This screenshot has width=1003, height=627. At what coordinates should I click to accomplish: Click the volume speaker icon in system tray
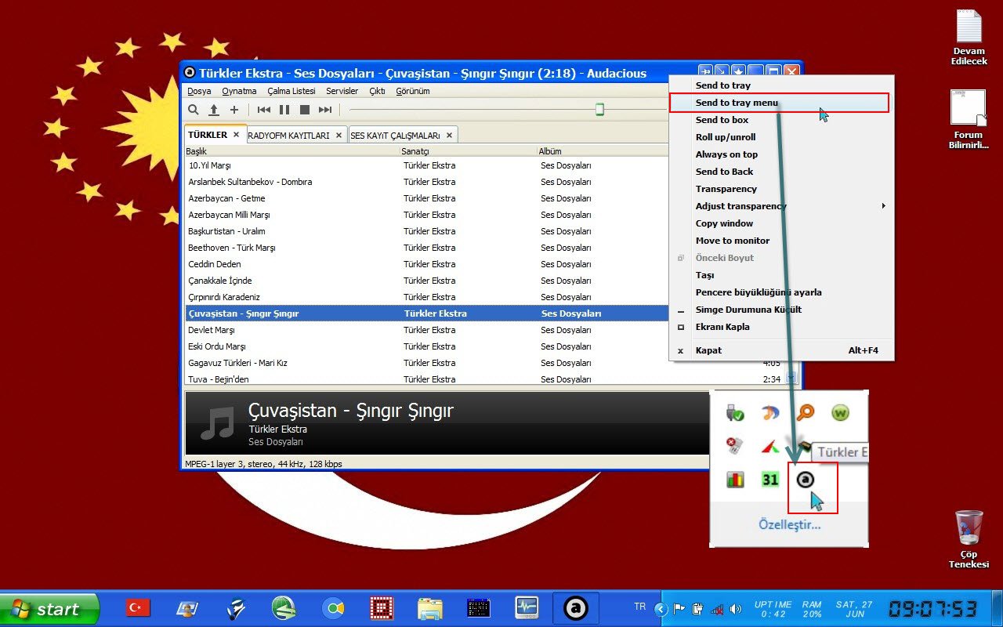point(735,609)
